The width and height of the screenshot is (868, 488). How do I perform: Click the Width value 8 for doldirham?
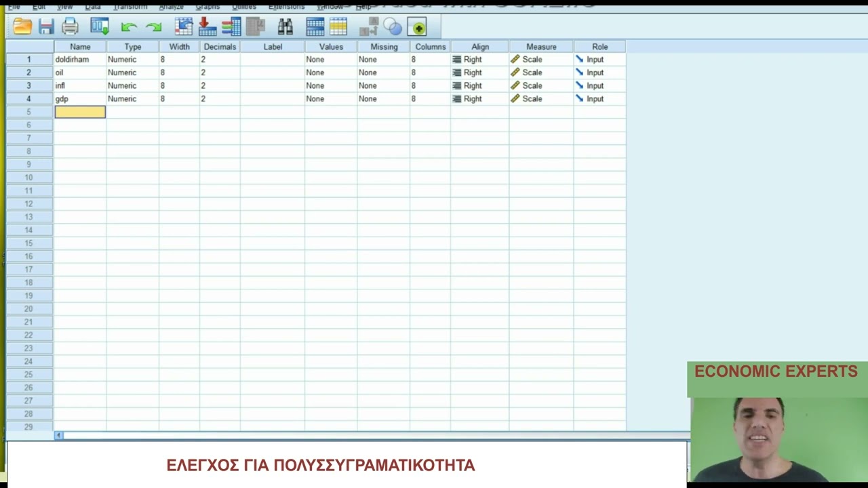[163, 60]
